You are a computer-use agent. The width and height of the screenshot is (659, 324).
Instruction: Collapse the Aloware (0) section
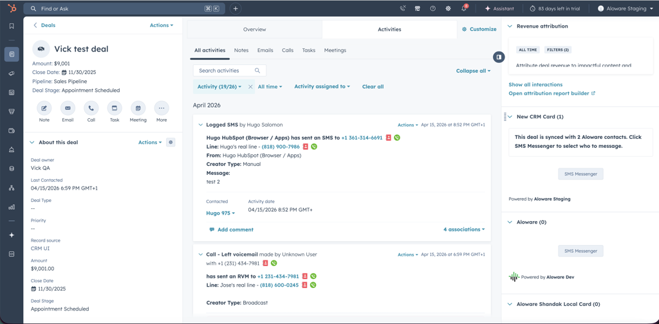[x=510, y=222]
